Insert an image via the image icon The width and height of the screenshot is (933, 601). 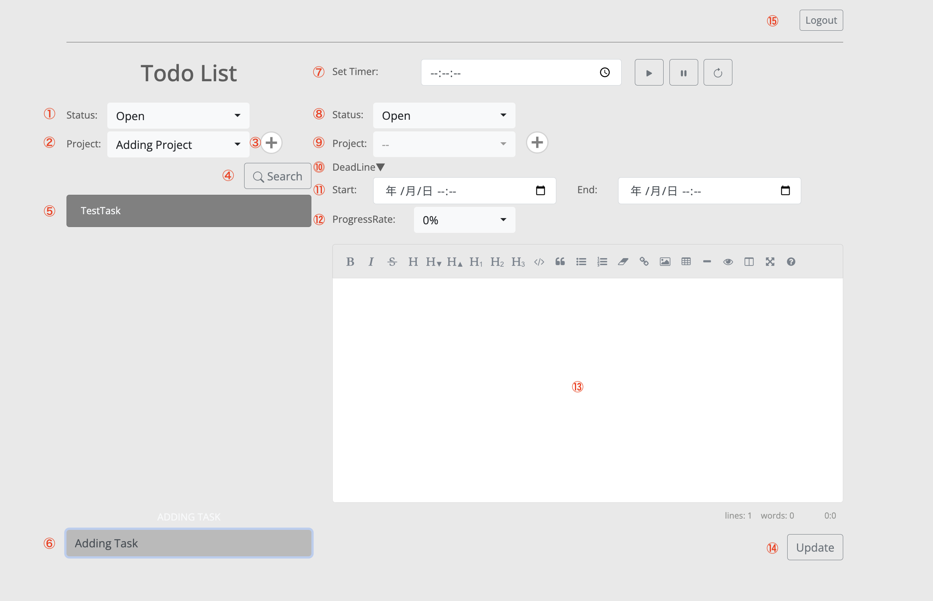pyautogui.click(x=665, y=262)
